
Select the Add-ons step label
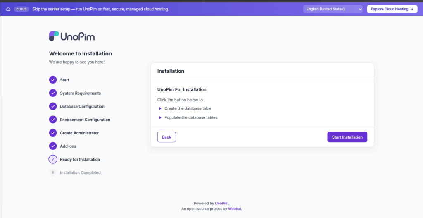click(68, 146)
